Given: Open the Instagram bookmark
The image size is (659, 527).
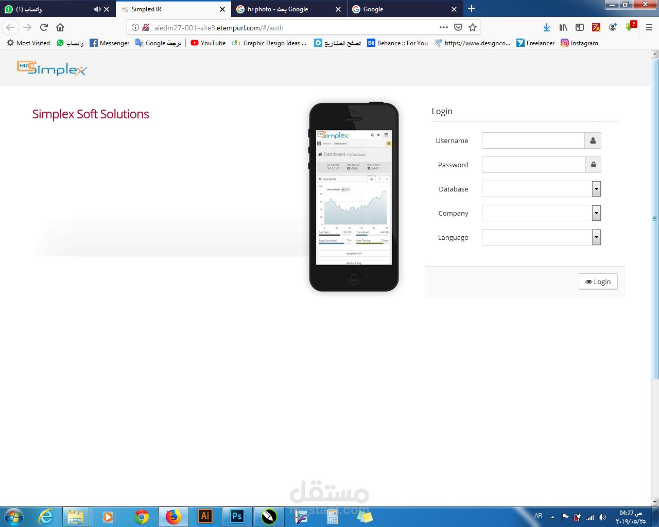Looking at the screenshot, I should click(x=579, y=43).
